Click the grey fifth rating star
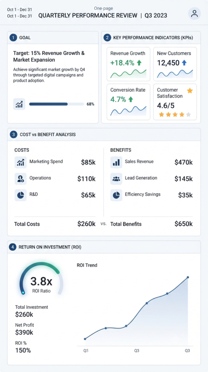Image resolution: width=208 pixels, height=372 pixels. [188, 114]
